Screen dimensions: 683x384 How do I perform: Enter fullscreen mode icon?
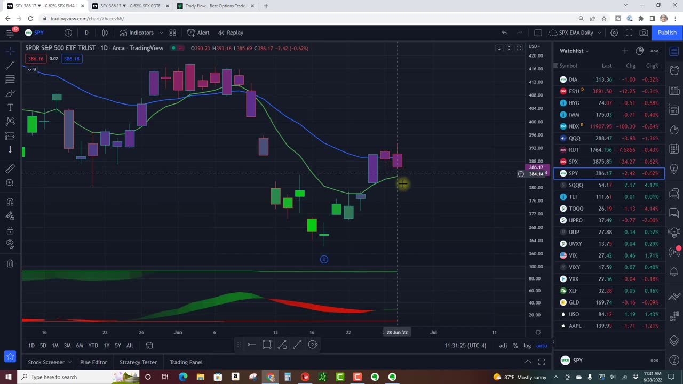[x=629, y=33]
